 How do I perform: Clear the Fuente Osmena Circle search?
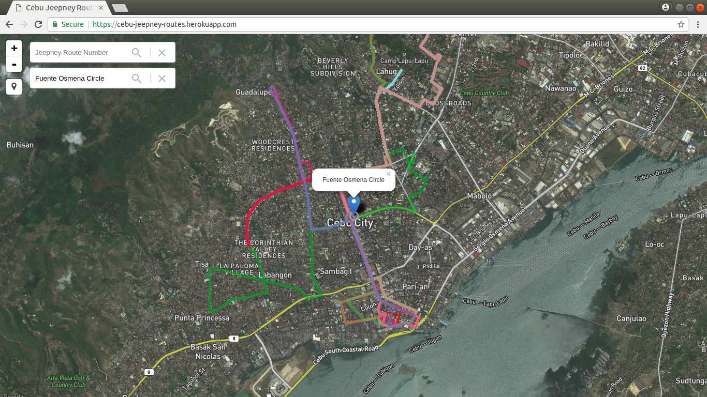click(162, 78)
